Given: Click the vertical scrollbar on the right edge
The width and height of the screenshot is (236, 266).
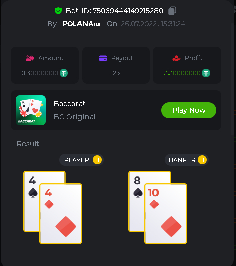Looking at the screenshot, I should [232, 78].
